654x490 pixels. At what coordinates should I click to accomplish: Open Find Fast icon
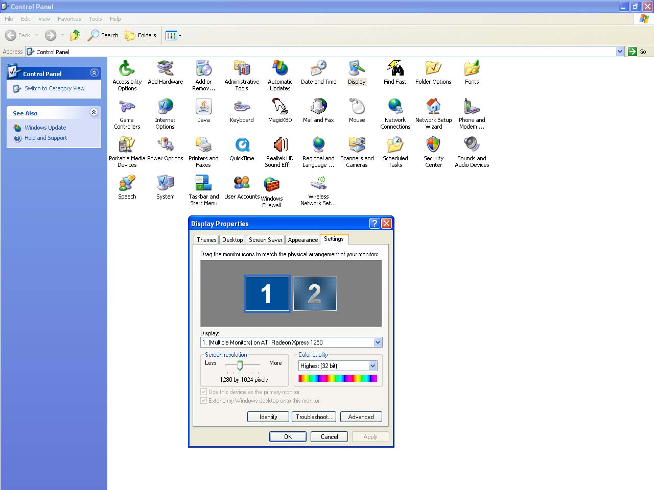(x=395, y=68)
